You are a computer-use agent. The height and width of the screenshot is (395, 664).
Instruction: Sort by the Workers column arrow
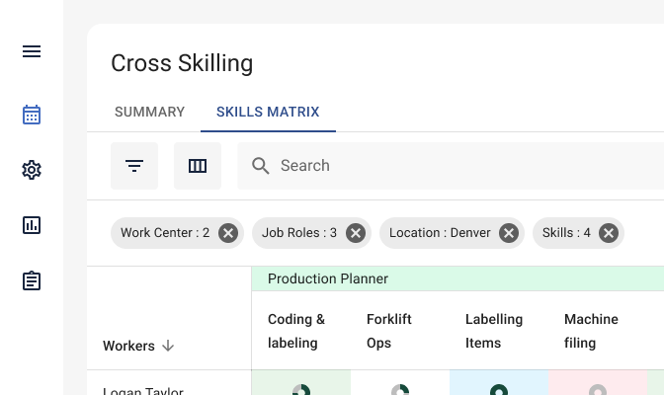click(x=168, y=346)
